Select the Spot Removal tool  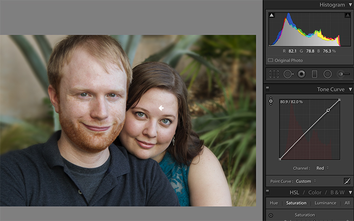[x=288, y=74]
